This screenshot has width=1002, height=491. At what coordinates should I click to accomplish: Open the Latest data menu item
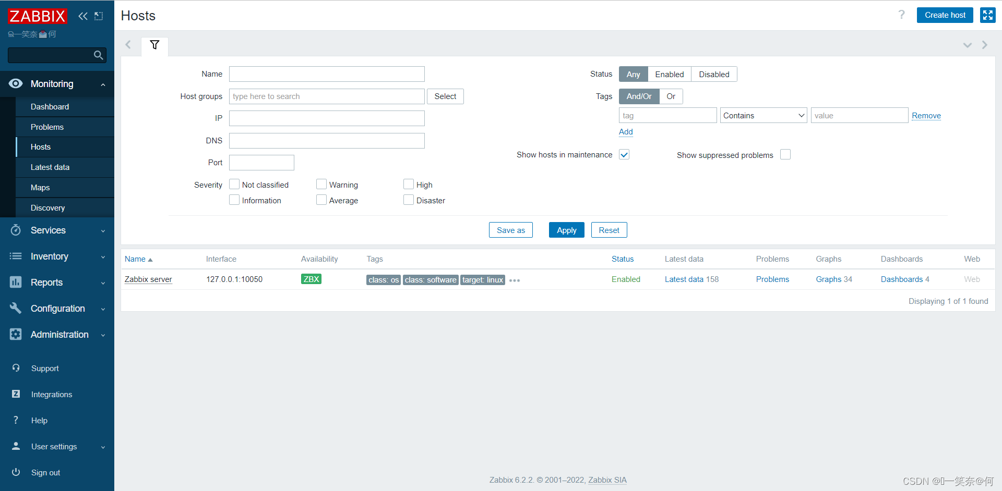tap(65, 167)
